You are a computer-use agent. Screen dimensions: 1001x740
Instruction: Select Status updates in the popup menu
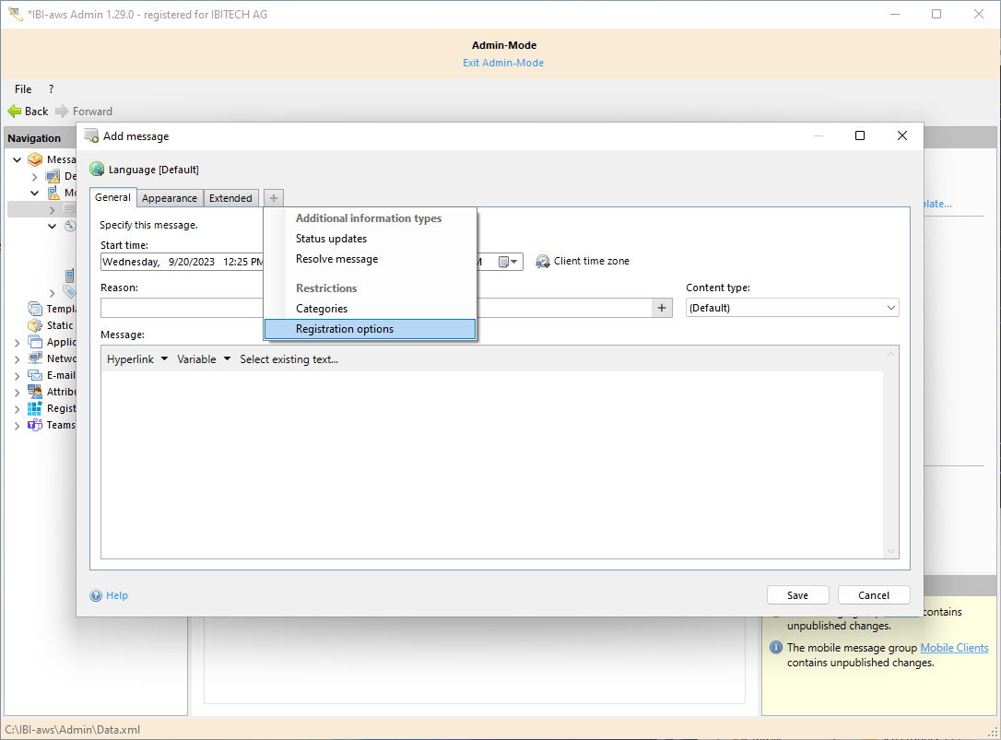331,239
